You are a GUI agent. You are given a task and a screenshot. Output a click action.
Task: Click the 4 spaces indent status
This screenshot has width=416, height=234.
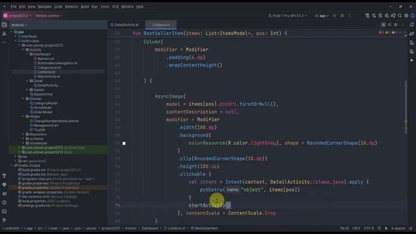398,228
